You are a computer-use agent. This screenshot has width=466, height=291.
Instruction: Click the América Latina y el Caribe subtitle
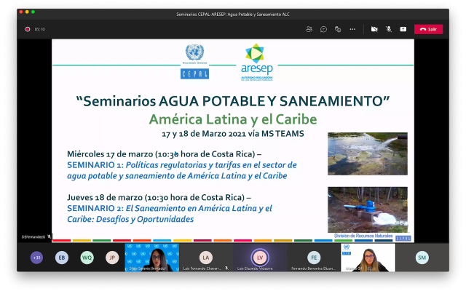point(233,119)
